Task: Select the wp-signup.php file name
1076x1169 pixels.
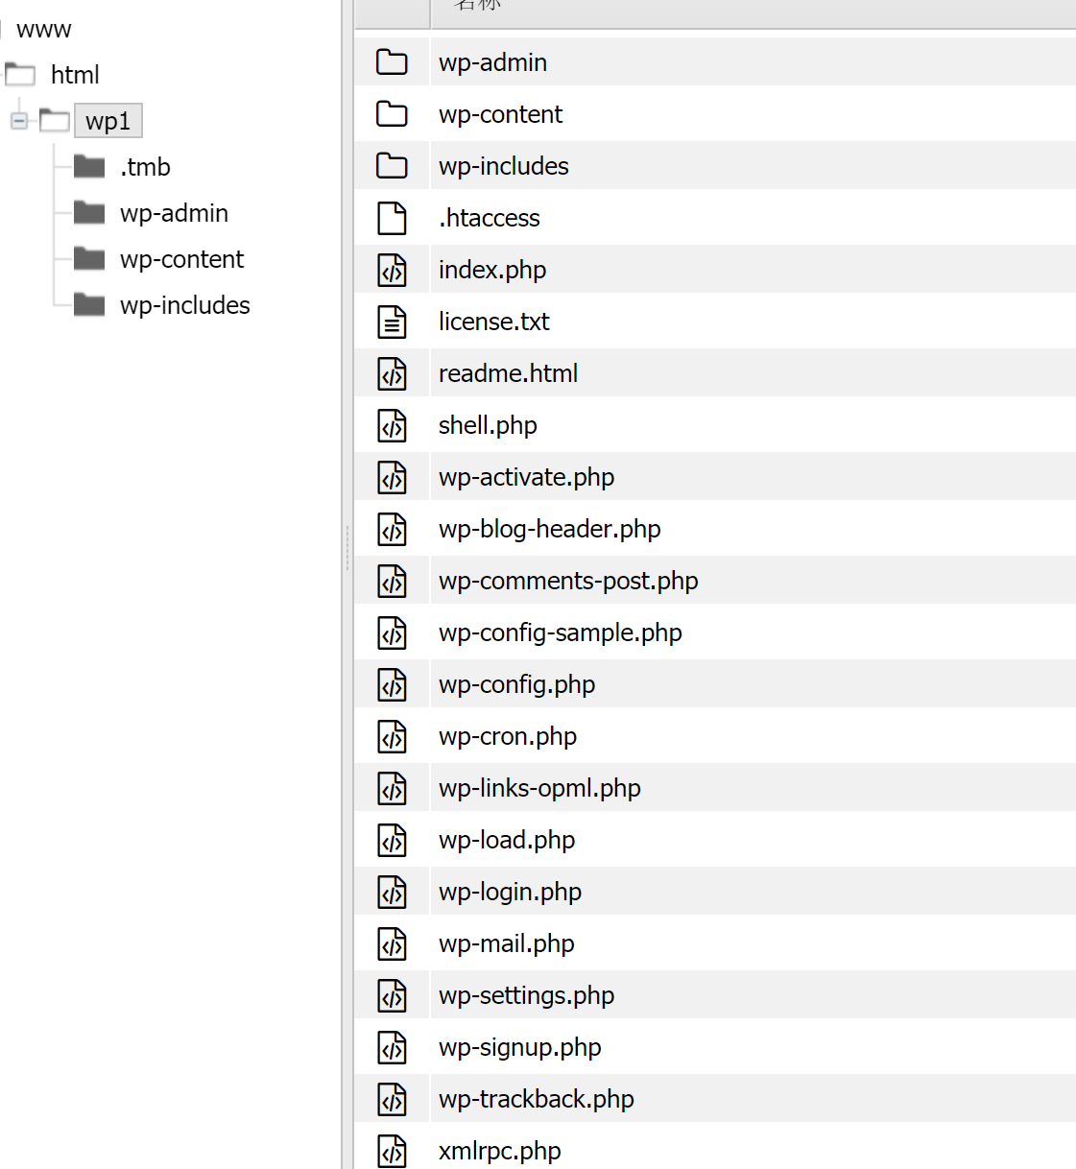Action: (519, 1047)
